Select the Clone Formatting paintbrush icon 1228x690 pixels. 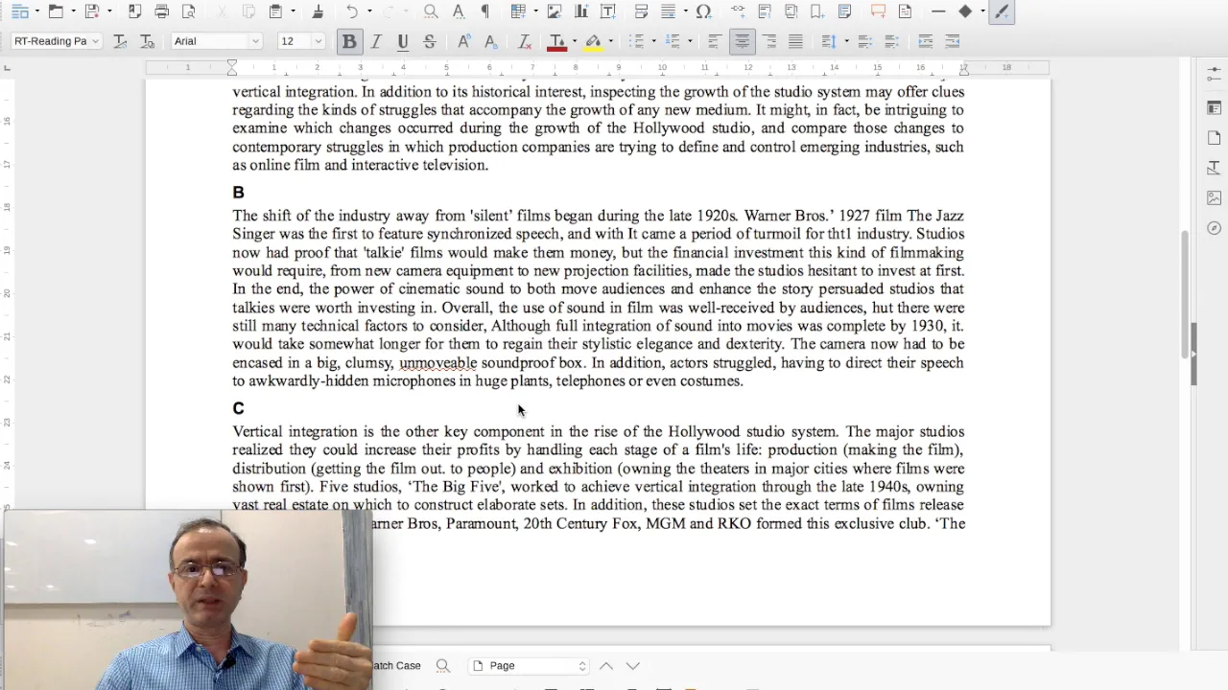(x=318, y=11)
